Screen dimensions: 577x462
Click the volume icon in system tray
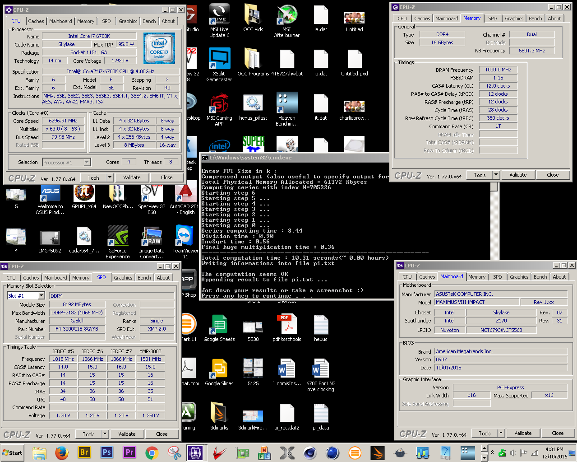(513, 453)
